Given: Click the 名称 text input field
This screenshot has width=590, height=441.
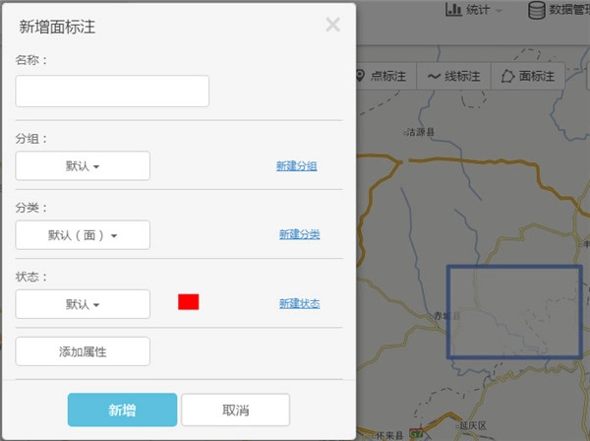Looking at the screenshot, I should tap(112, 91).
